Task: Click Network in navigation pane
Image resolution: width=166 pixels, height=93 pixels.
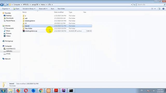Action: coord(8,59)
